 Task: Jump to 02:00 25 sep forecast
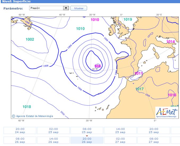tap(53, 130)
